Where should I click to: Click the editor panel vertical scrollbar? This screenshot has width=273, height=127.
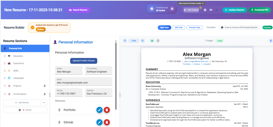(116, 76)
